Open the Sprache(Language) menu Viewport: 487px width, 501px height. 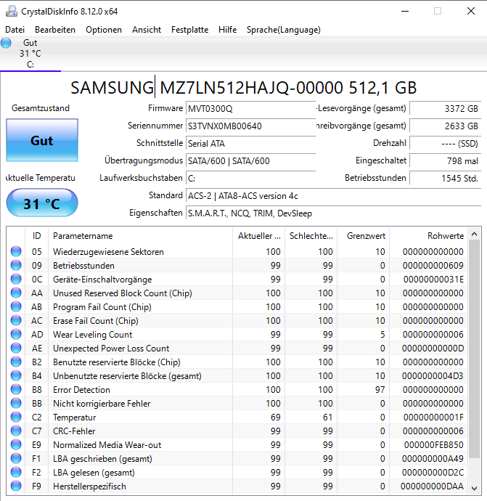point(283,30)
